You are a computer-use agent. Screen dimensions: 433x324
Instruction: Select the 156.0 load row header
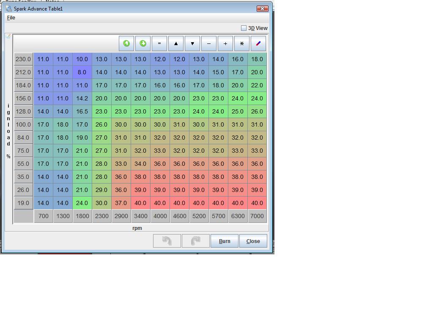click(x=24, y=98)
